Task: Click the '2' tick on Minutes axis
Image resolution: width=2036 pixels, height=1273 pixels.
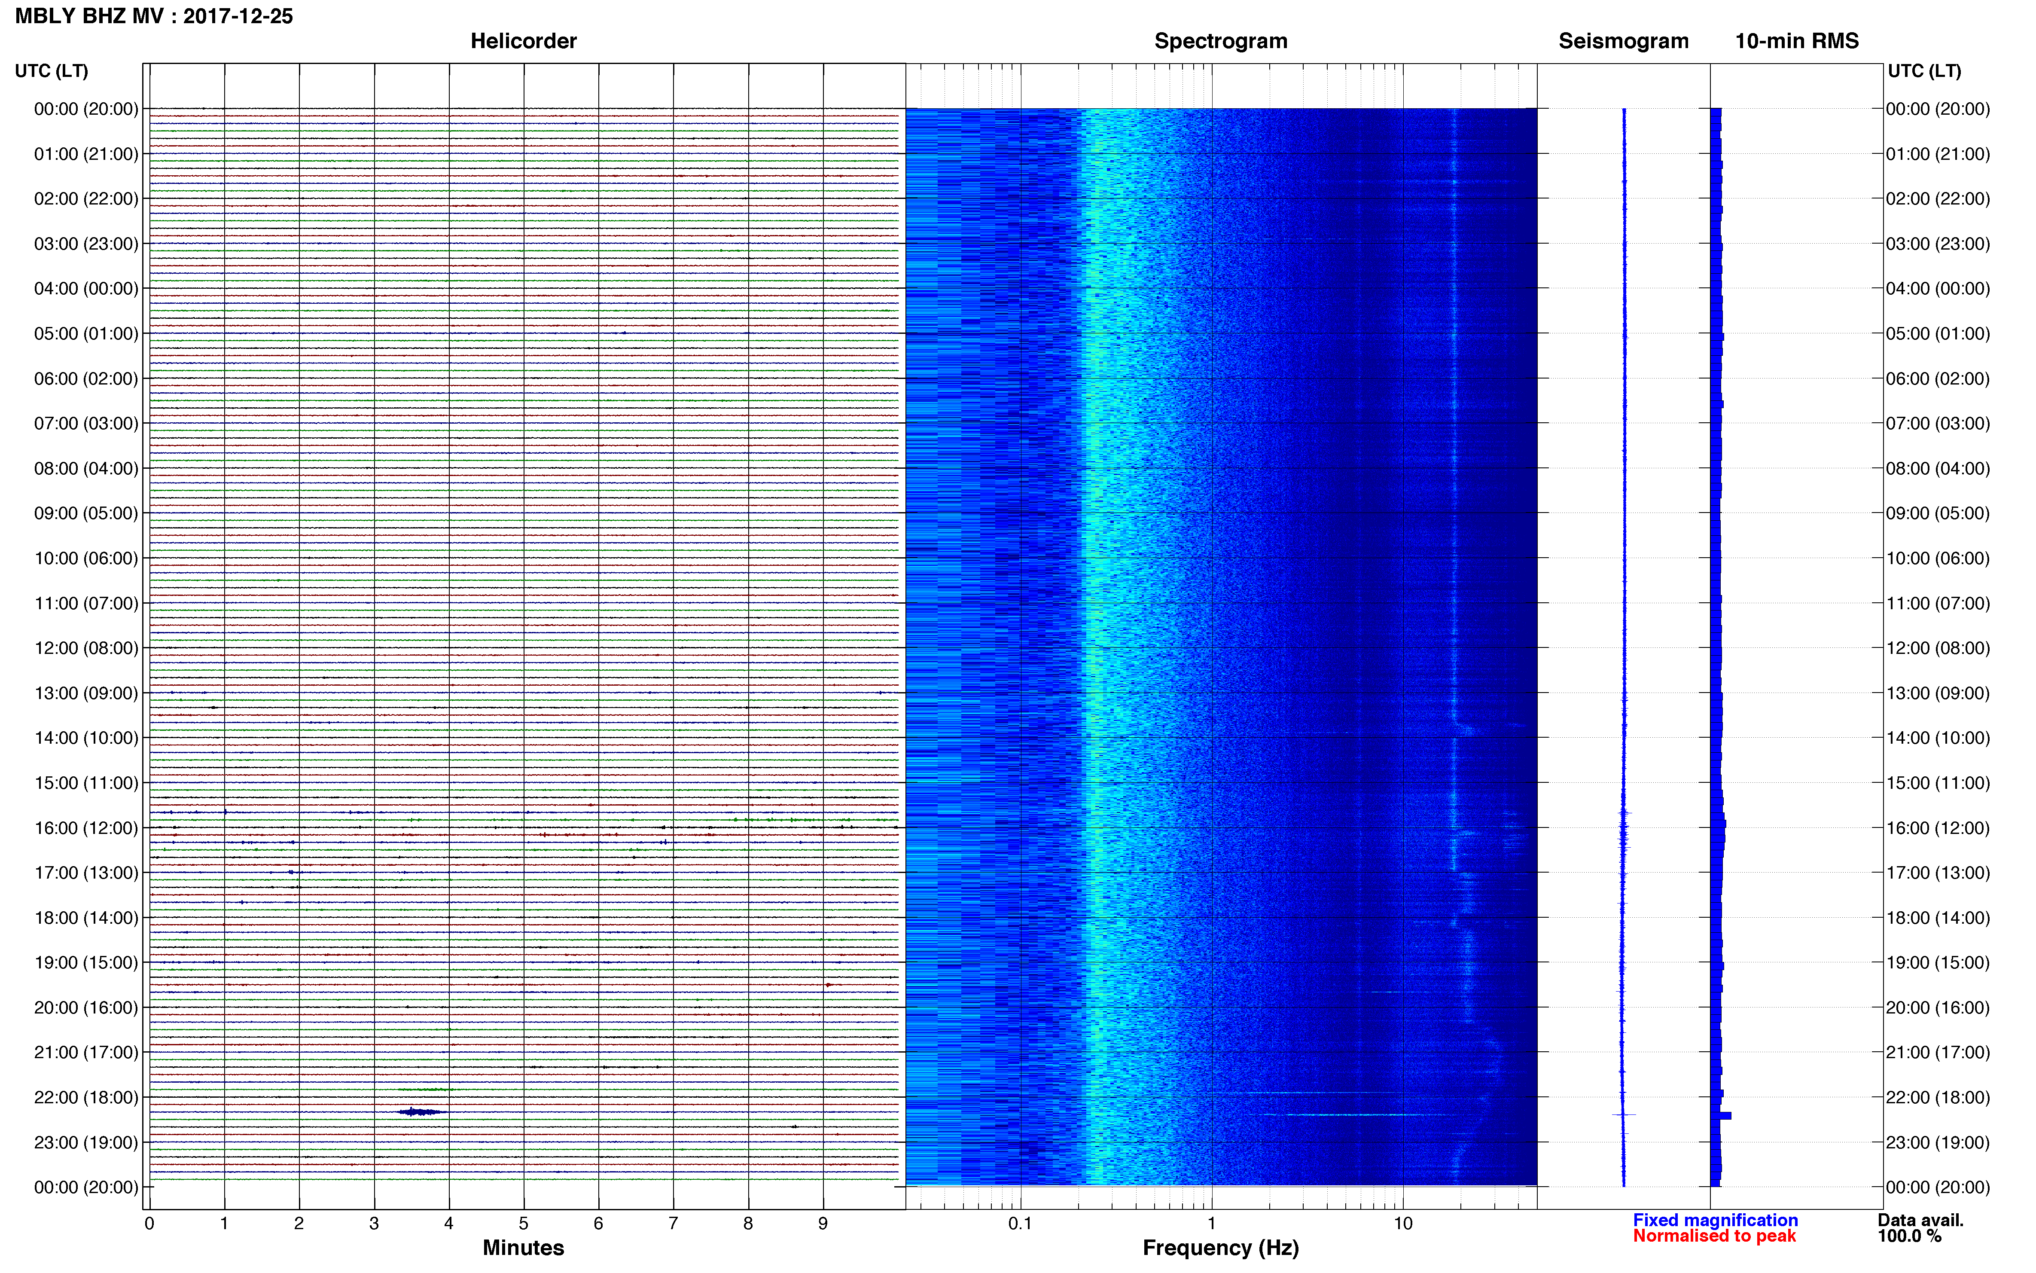Action: pos(299,1224)
